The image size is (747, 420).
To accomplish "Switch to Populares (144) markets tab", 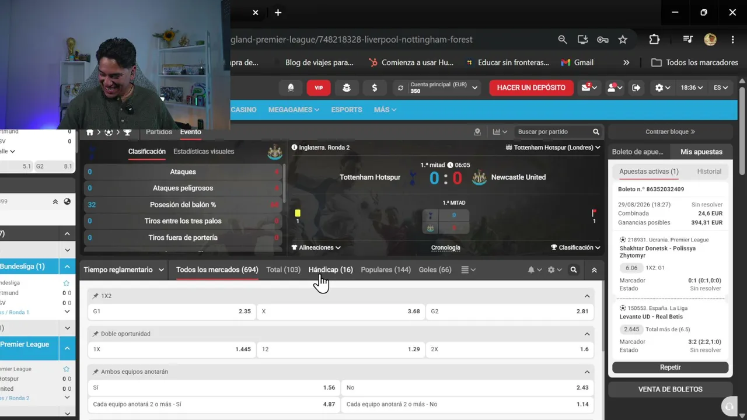I will coord(386,270).
